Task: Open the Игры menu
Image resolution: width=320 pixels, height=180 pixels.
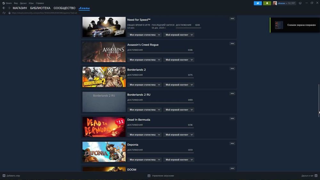Action: [31, 3]
